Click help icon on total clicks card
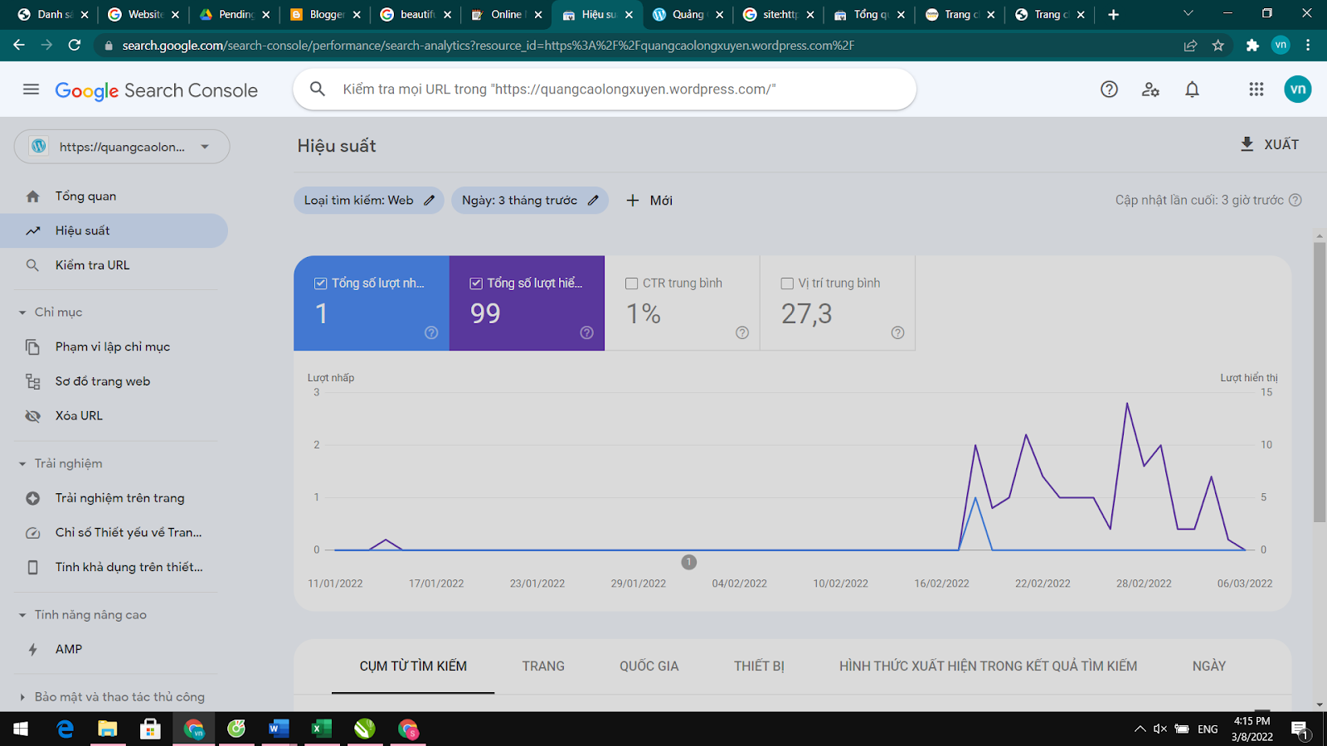1327x746 pixels. pyautogui.click(x=431, y=332)
